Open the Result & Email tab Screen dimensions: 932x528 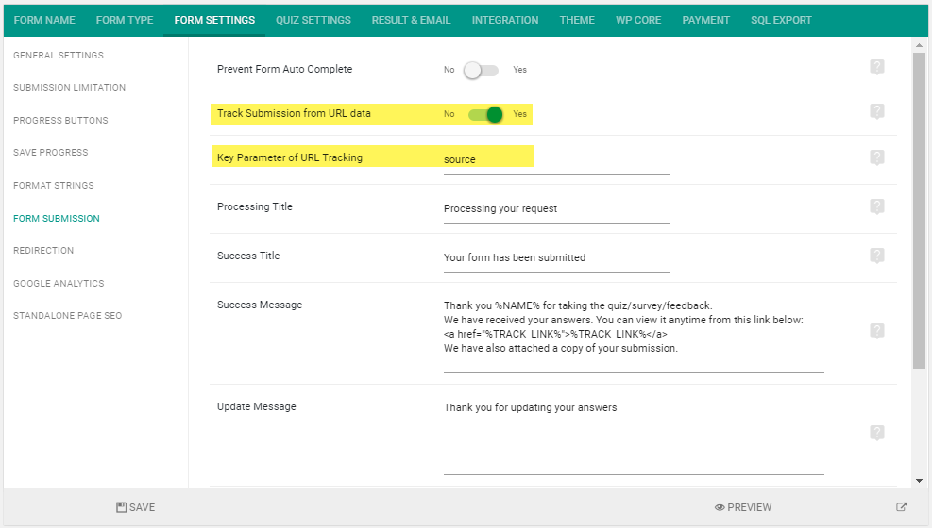pyautogui.click(x=412, y=20)
